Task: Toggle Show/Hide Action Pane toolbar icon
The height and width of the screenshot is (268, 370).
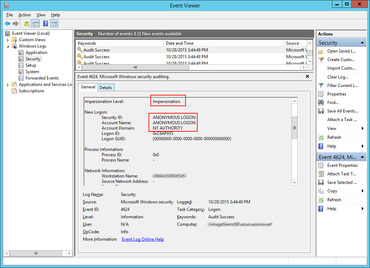Action: (54, 23)
